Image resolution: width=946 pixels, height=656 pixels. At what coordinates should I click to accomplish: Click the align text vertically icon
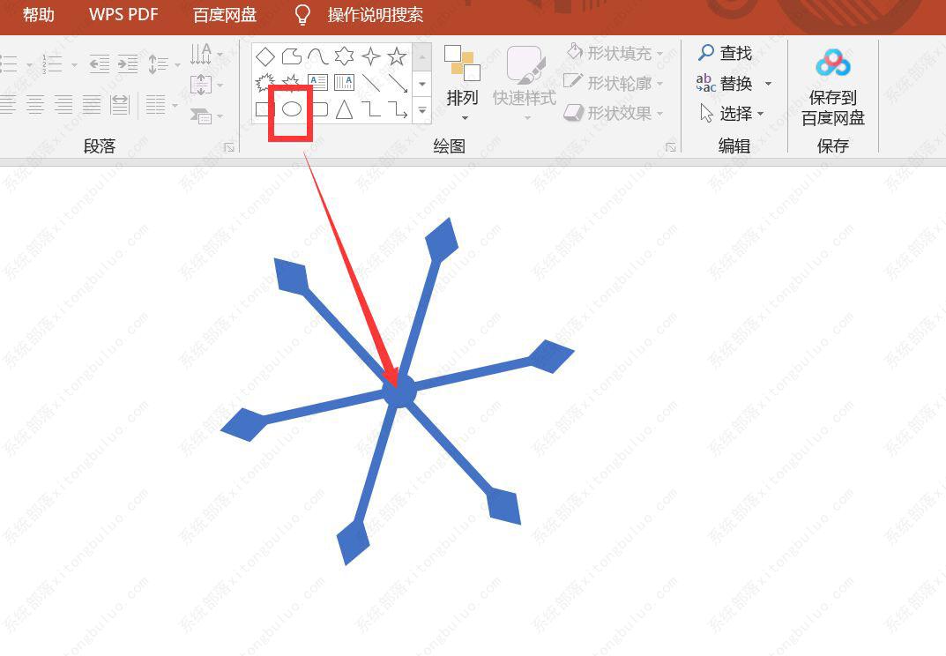201,85
